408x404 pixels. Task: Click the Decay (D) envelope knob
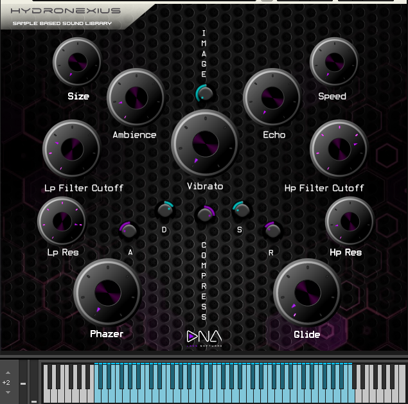click(164, 209)
